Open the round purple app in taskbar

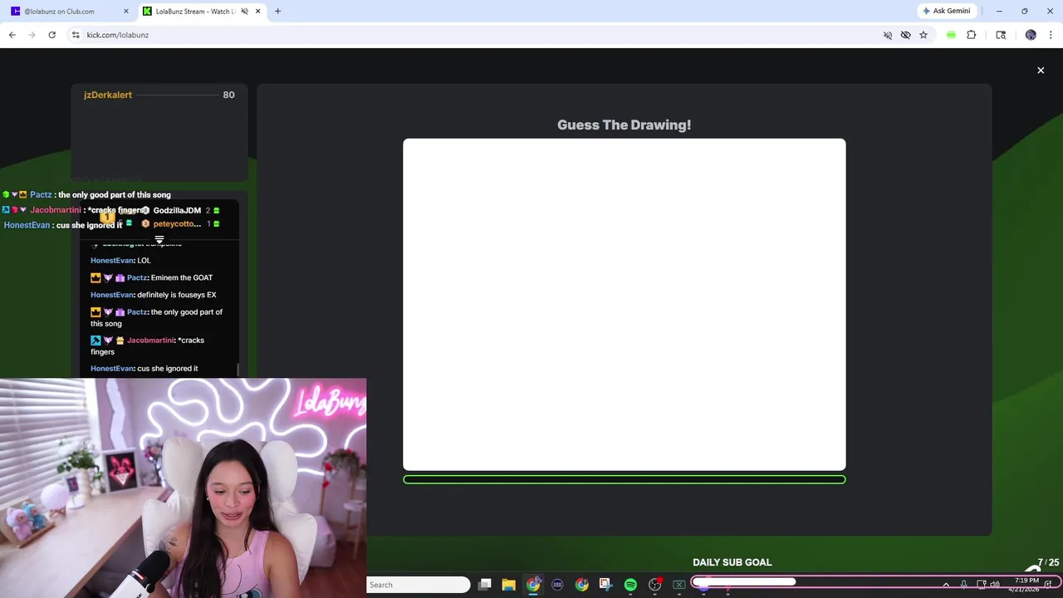(557, 585)
